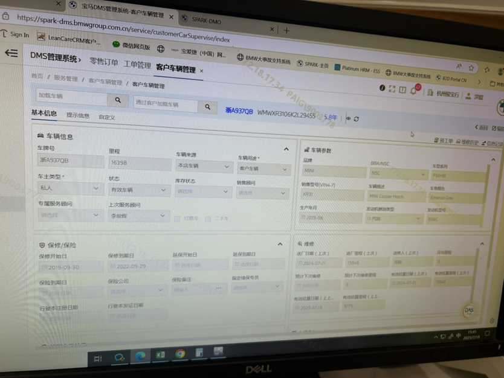504x378 pixels.
Task: Collapse the 车辆参数 section
Action: 493,159
